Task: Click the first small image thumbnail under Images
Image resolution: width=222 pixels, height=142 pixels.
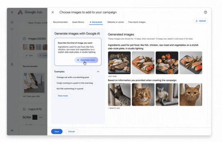Action: pos(26,47)
